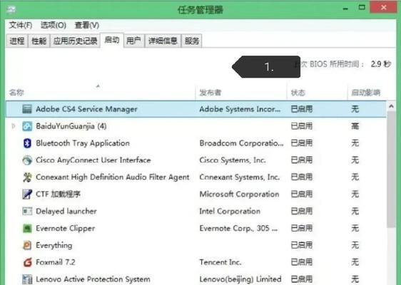Sort by the 名称 column header
This screenshot has width=401, height=285.
tap(16, 93)
